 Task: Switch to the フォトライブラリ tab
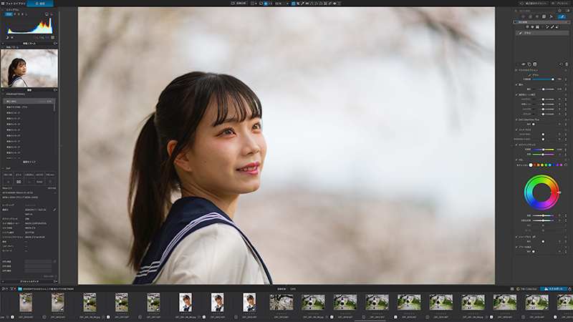click(14, 4)
